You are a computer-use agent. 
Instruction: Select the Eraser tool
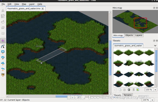(3, 27)
